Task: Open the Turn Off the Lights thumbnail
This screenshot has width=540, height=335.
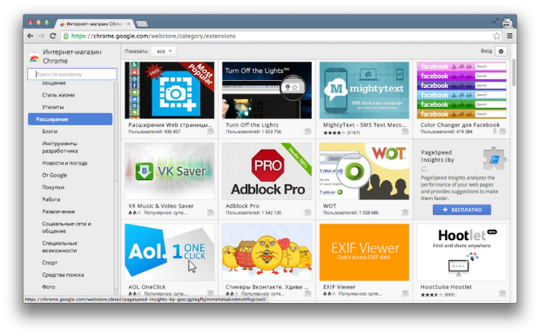Action: (x=267, y=90)
